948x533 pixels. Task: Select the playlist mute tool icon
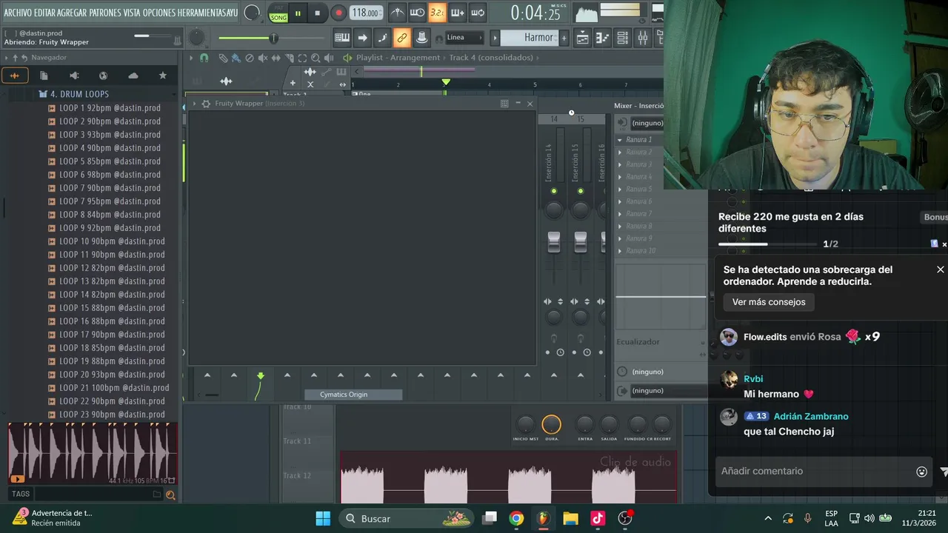point(263,58)
